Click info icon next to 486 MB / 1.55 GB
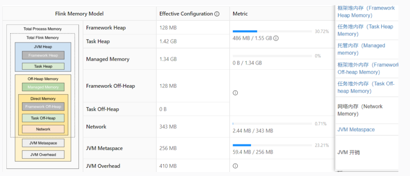Screen dimensions: 410x176 276,39
